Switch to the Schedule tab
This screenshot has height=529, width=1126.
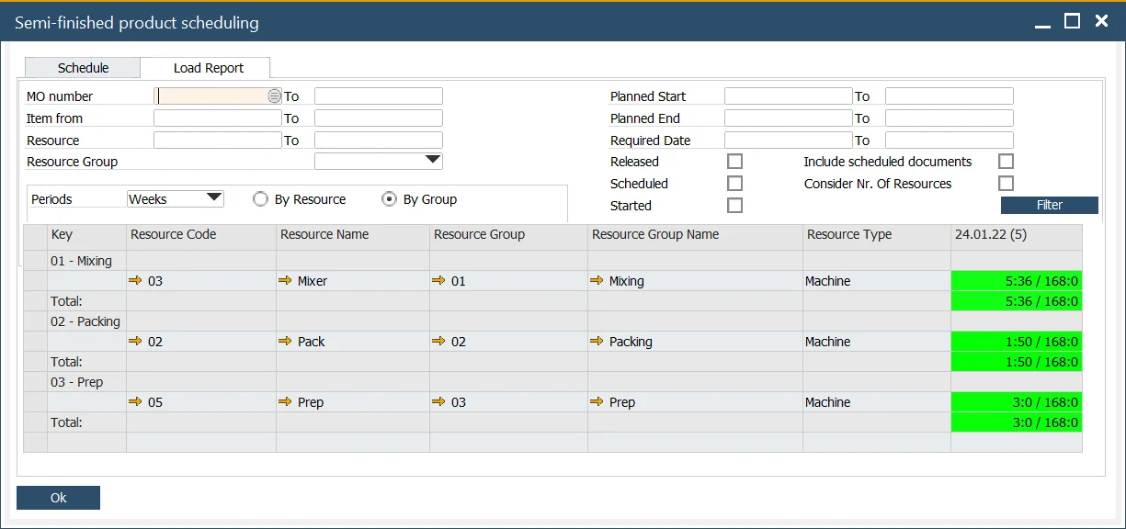click(x=83, y=68)
